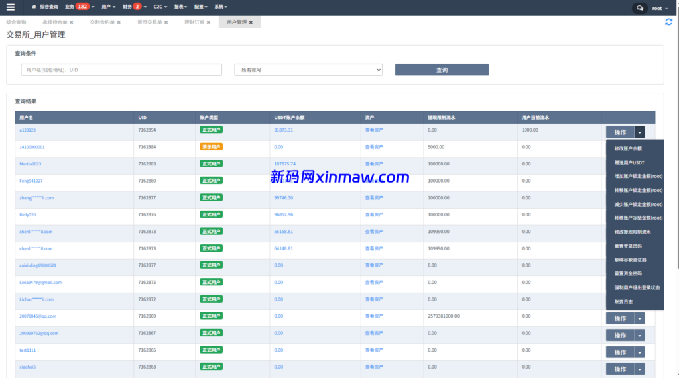Click the withdrawal limit value 2579381000.00
Image resolution: width=679 pixels, height=378 pixels.
coord(444,316)
